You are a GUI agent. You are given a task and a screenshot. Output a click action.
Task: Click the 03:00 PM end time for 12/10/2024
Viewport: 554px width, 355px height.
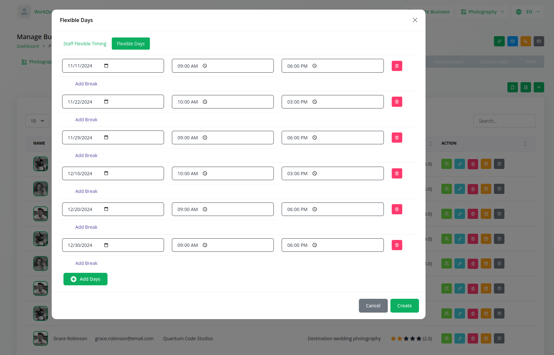click(x=333, y=174)
